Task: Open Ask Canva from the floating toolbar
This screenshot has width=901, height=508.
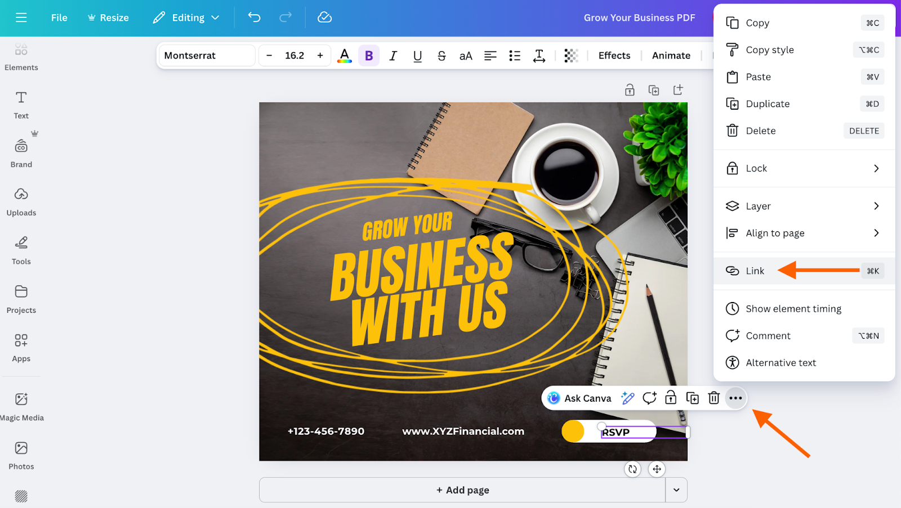Action: [x=580, y=398]
